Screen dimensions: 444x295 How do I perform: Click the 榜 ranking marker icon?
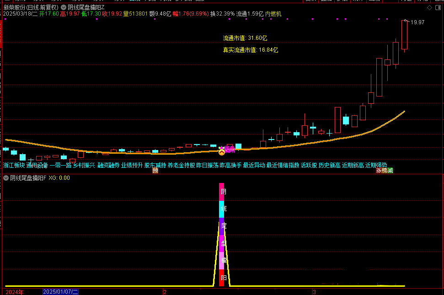click(x=384, y=171)
